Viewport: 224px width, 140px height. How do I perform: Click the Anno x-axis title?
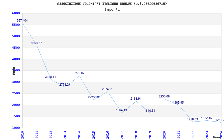point(217,137)
